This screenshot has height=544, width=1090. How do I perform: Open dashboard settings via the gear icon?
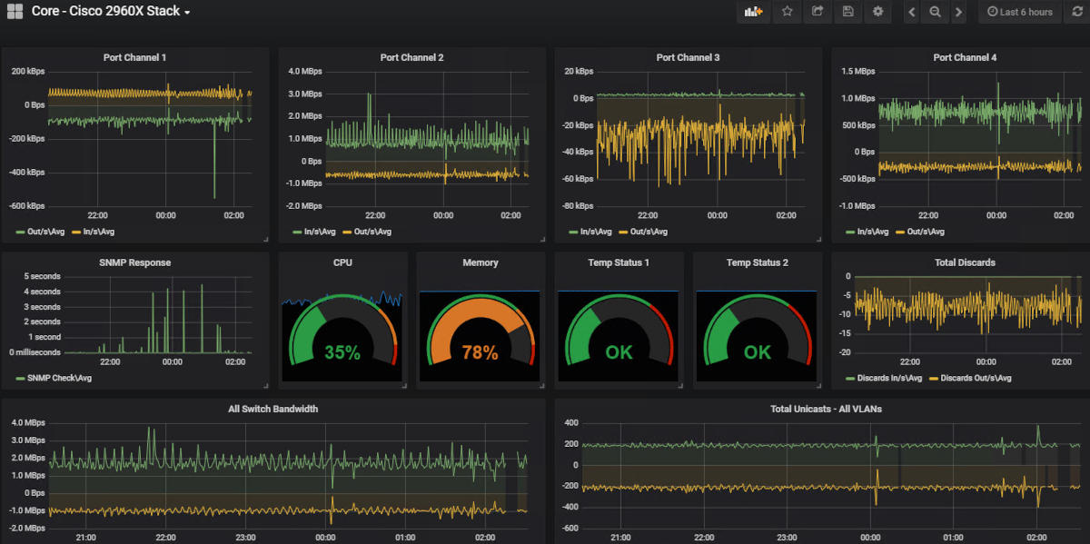877,12
